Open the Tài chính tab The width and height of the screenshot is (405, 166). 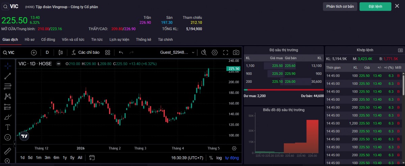coord(165,40)
